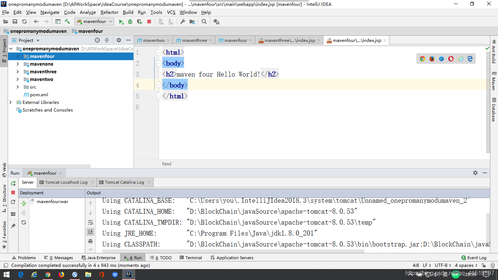Open the Terminal tool window
The width and height of the screenshot is (498, 280).
click(190, 258)
